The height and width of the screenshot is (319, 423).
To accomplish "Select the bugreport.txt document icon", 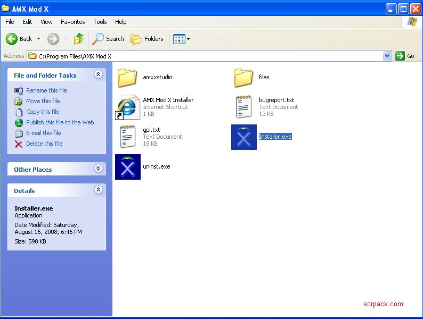I will pyautogui.click(x=243, y=107).
